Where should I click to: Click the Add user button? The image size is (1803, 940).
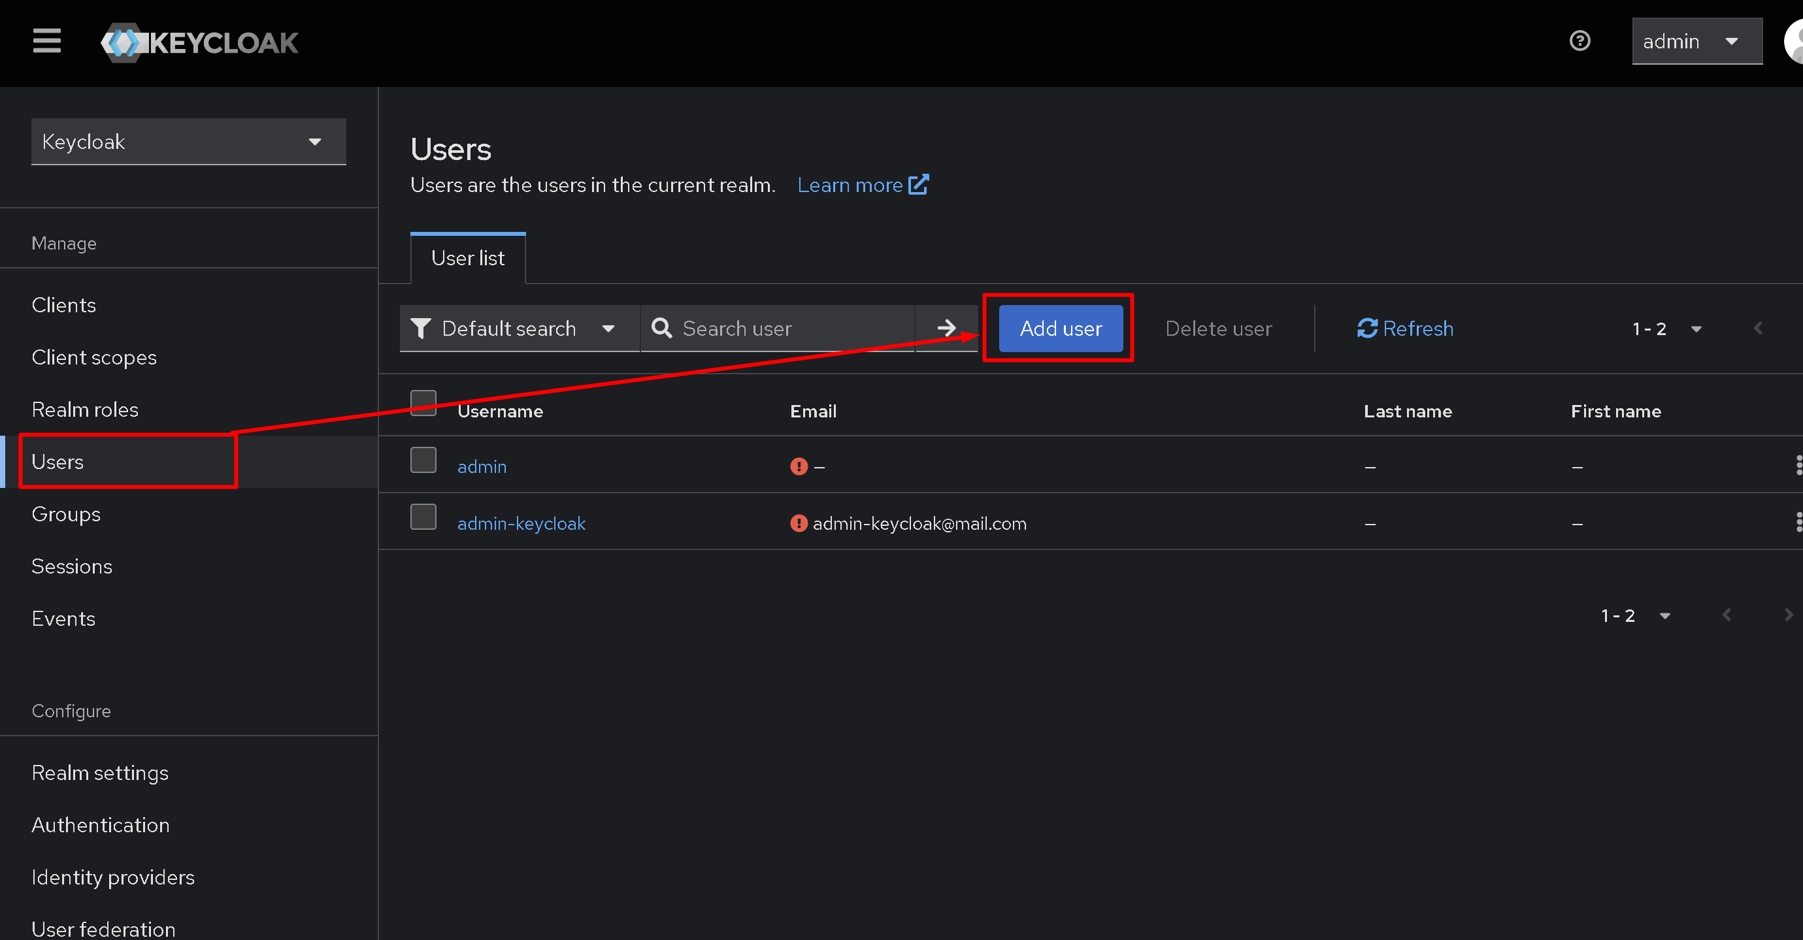click(1061, 328)
